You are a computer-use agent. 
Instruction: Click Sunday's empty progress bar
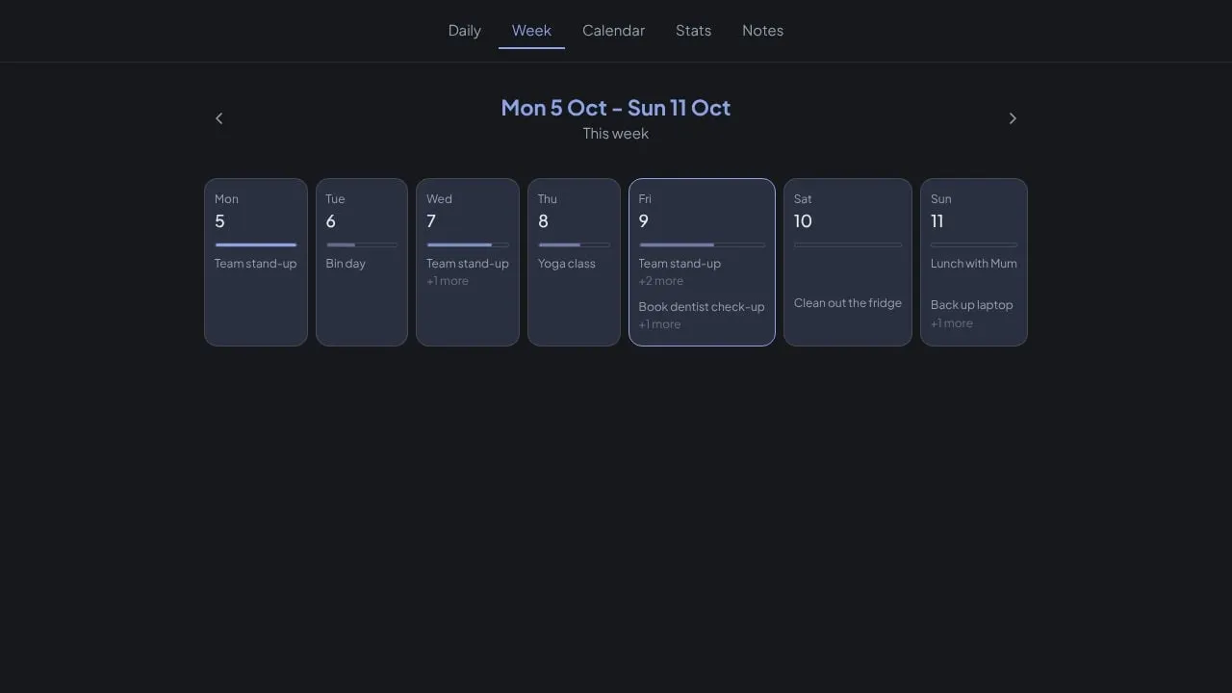click(x=974, y=244)
